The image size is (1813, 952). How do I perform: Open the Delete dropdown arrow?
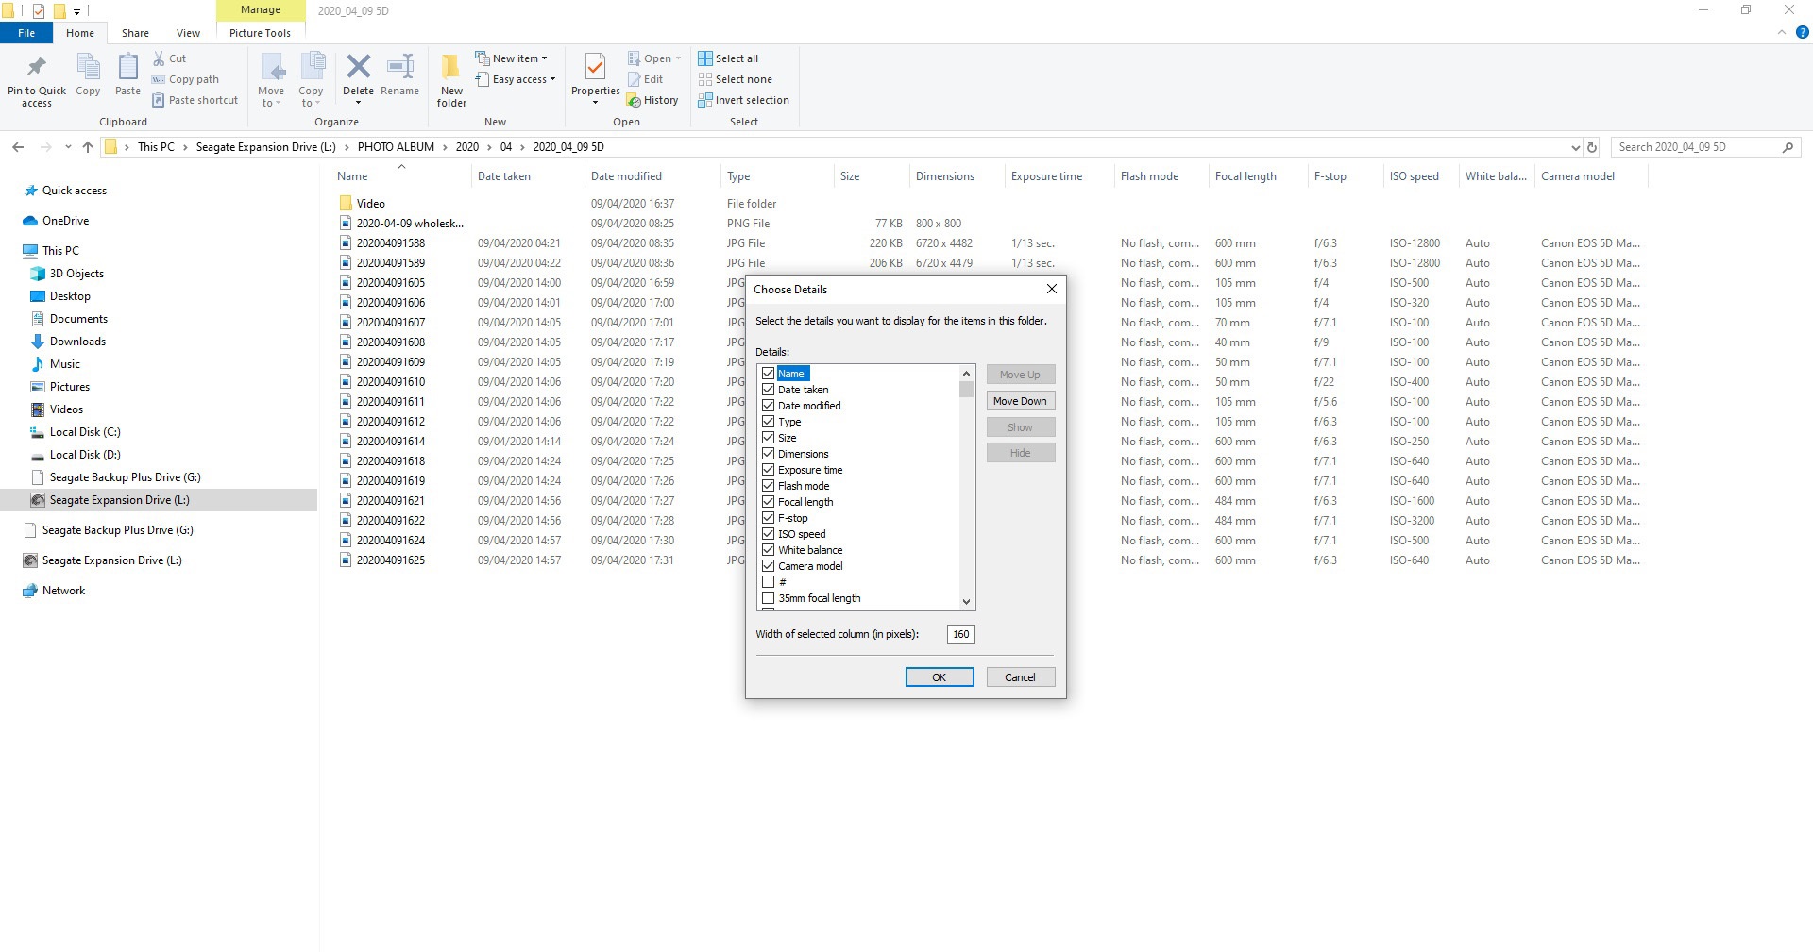pos(358,103)
